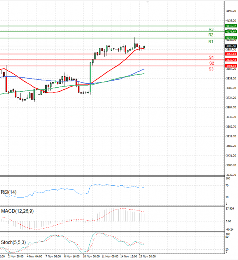Click the 11 Nov 08:00 time label
This screenshot has width=238, height=260.
[x=110, y=256]
